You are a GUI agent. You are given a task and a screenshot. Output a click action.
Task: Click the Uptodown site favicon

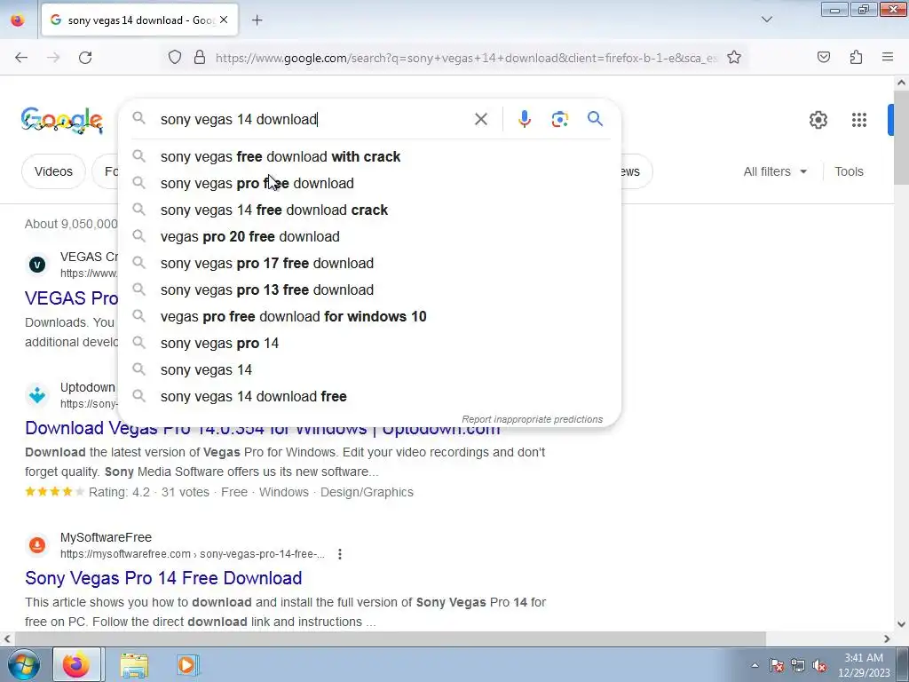tap(37, 395)
